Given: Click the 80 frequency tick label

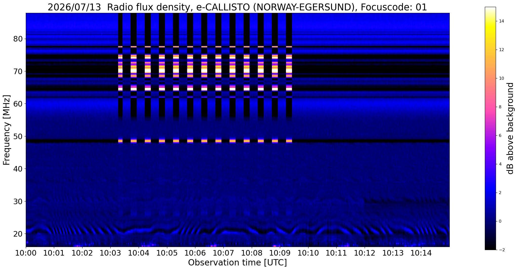Looking at the screenshot, I should 18,39.
